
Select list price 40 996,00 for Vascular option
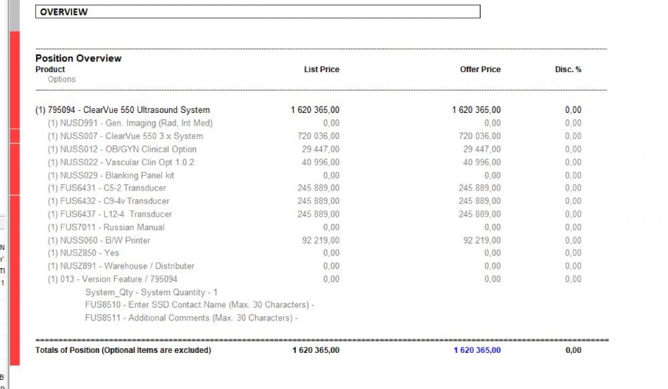pyautogui.click(x=321, y=162)
